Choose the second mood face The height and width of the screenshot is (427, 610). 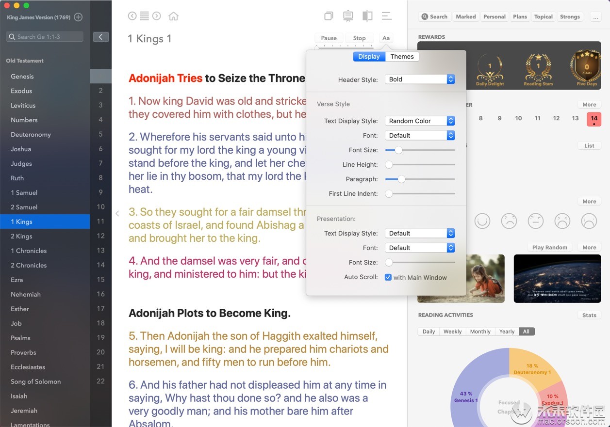[x=509, y=221]
